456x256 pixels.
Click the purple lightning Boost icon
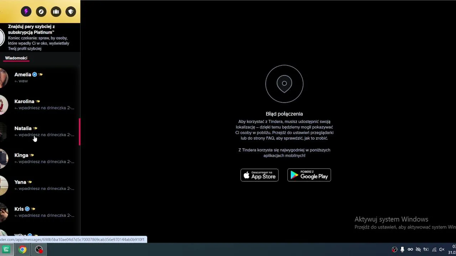pos(26,12)
